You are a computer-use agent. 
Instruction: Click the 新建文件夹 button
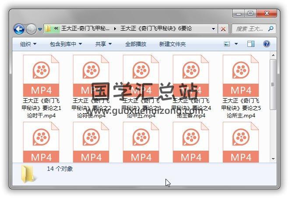pyautogui.click(x=172, y=44)
